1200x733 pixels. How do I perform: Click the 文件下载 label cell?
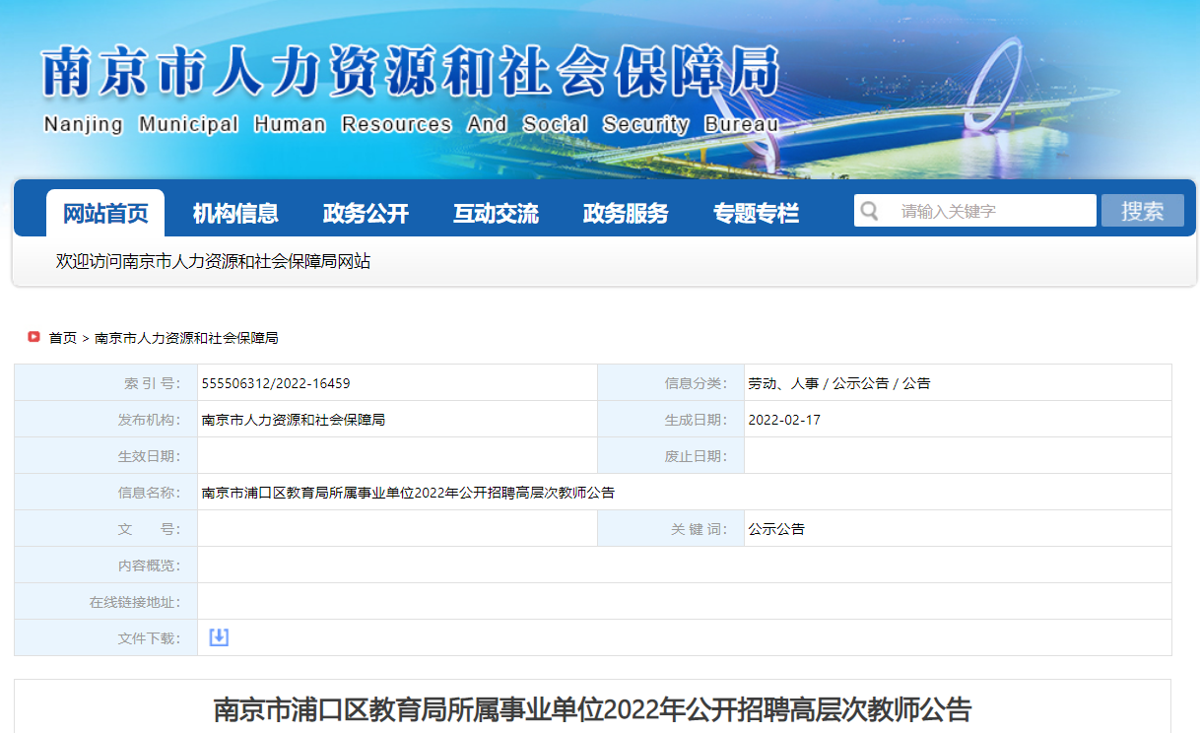click(106, 638)
